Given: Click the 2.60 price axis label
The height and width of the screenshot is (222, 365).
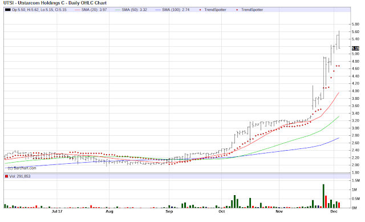Looking at the screenshot, I should coord(355,143).
